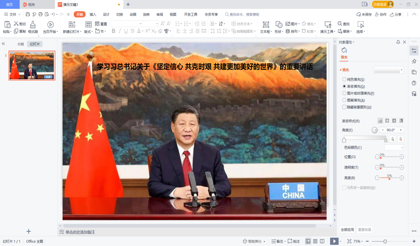420x246 pixels.
Task: Open the Insert (插入) ribbon tab
Action: pos(93,14)
